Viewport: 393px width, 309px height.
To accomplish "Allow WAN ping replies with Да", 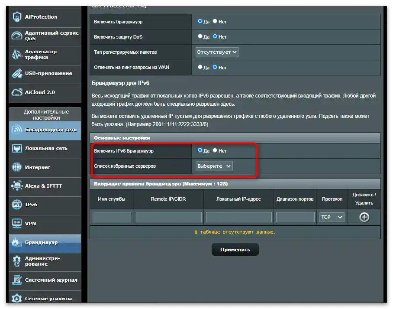I will tap(200, 67).
